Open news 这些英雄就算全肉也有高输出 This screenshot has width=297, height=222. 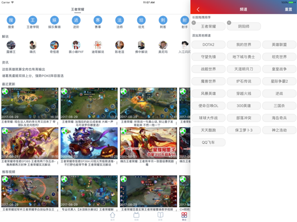(24, 69)
